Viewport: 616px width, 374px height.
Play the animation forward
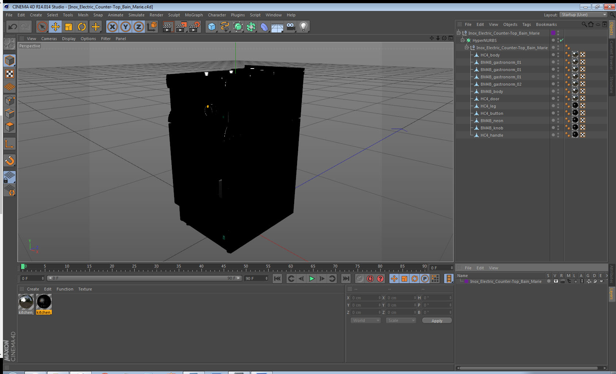(312, 278)
